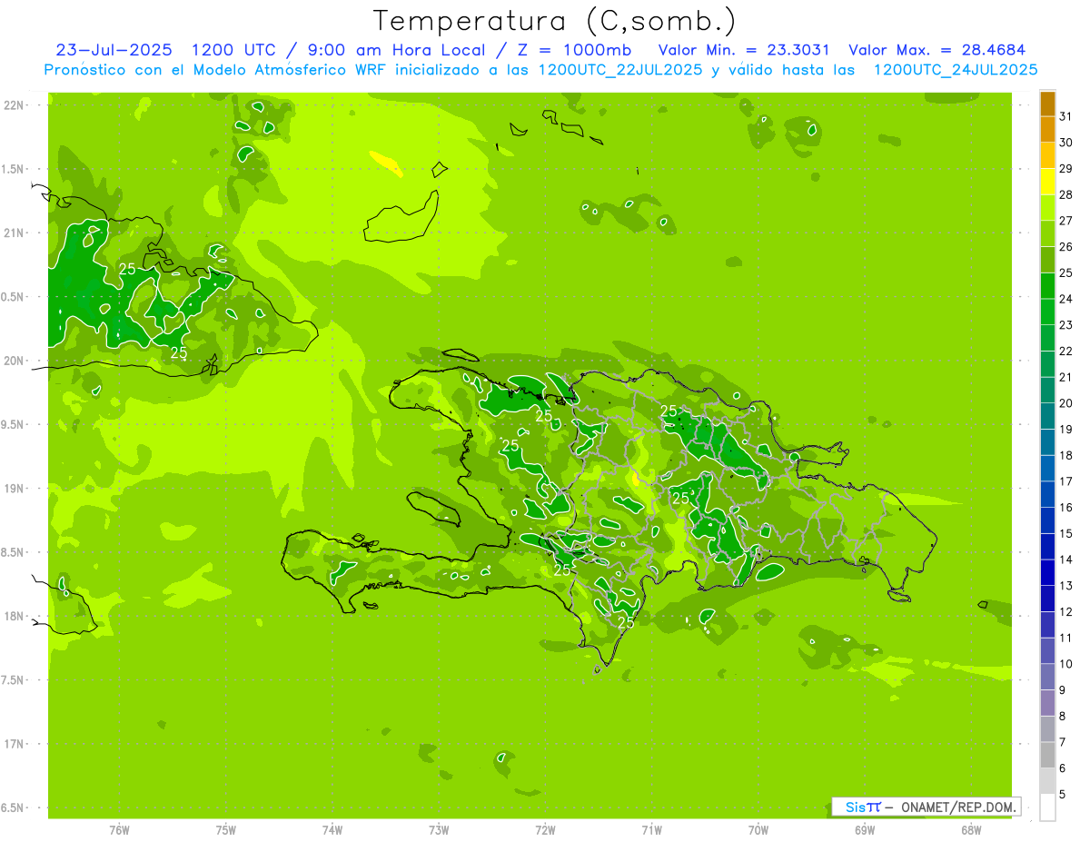This screenshot has height=842, width=1090.
Task: Click legend color between 20 and 21
Action: pyautogui.click(x=1047, y=391)
